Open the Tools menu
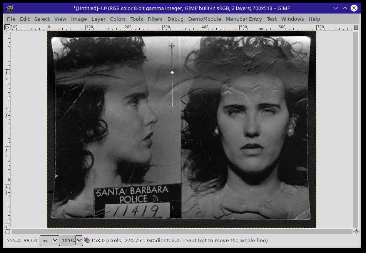Viewport: 366px width, 253px height. pyautogui.click(x=137, y=19)
